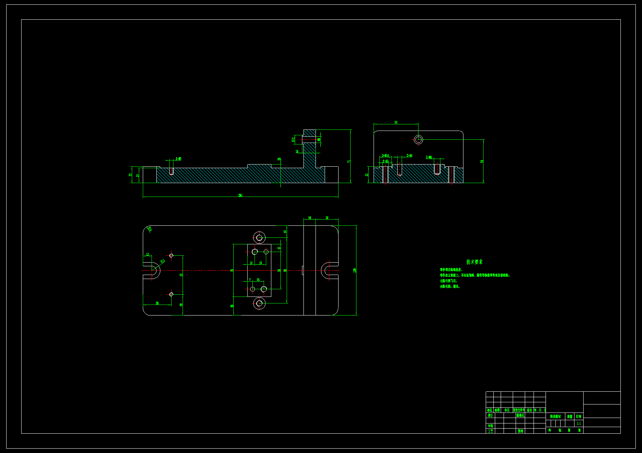The height and width of the screenshot is (453, 642).
Task: Click the R14 slot radius label
Action: 163,261
